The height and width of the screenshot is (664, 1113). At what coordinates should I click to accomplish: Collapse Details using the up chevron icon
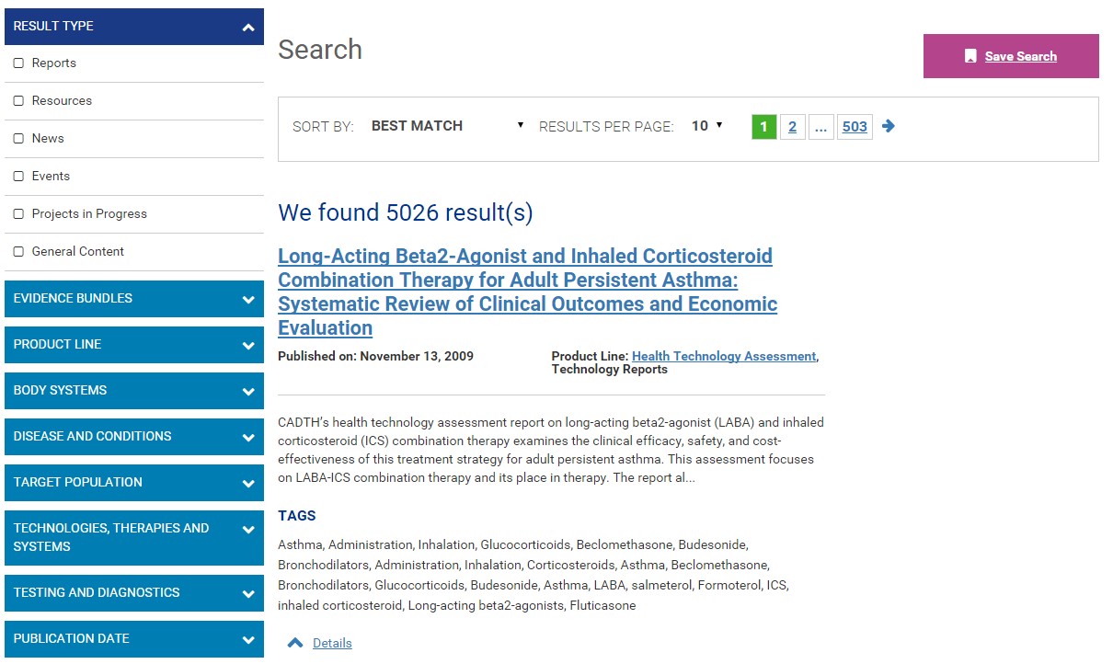pyautogui.click(x=295, y=643)
